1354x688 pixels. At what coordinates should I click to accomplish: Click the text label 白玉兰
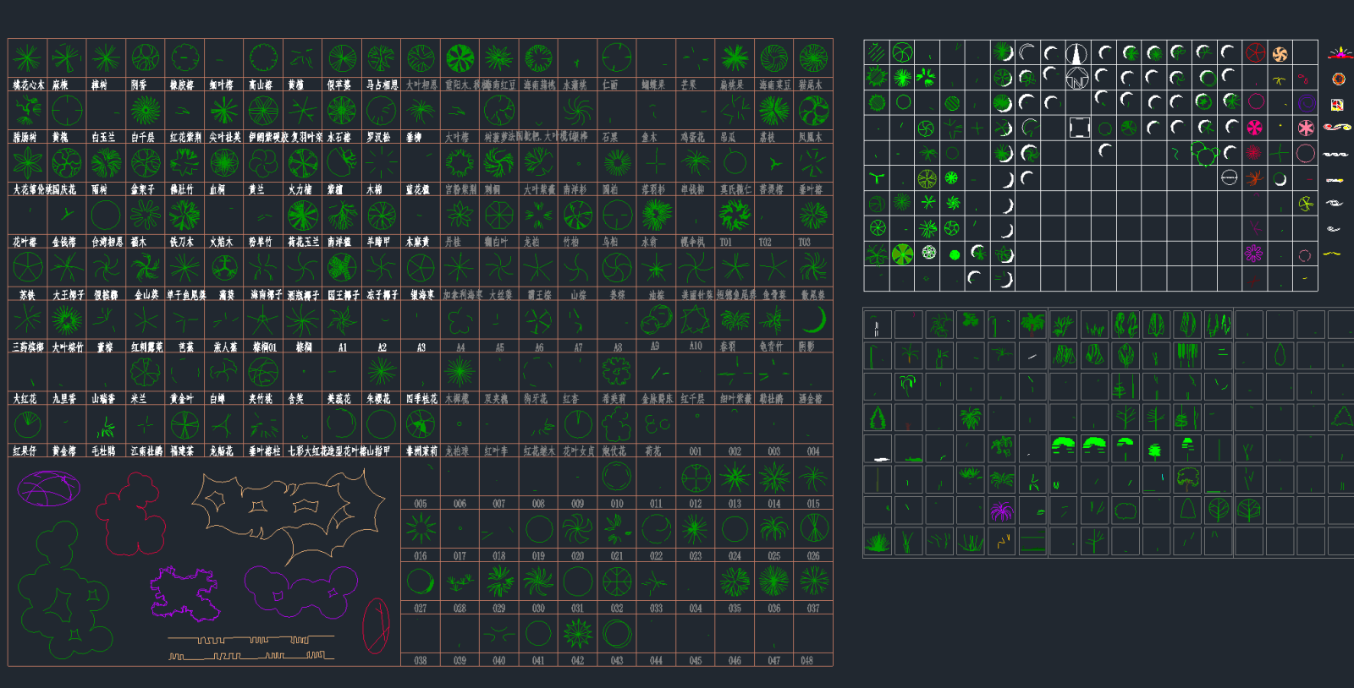pos(102,137)
